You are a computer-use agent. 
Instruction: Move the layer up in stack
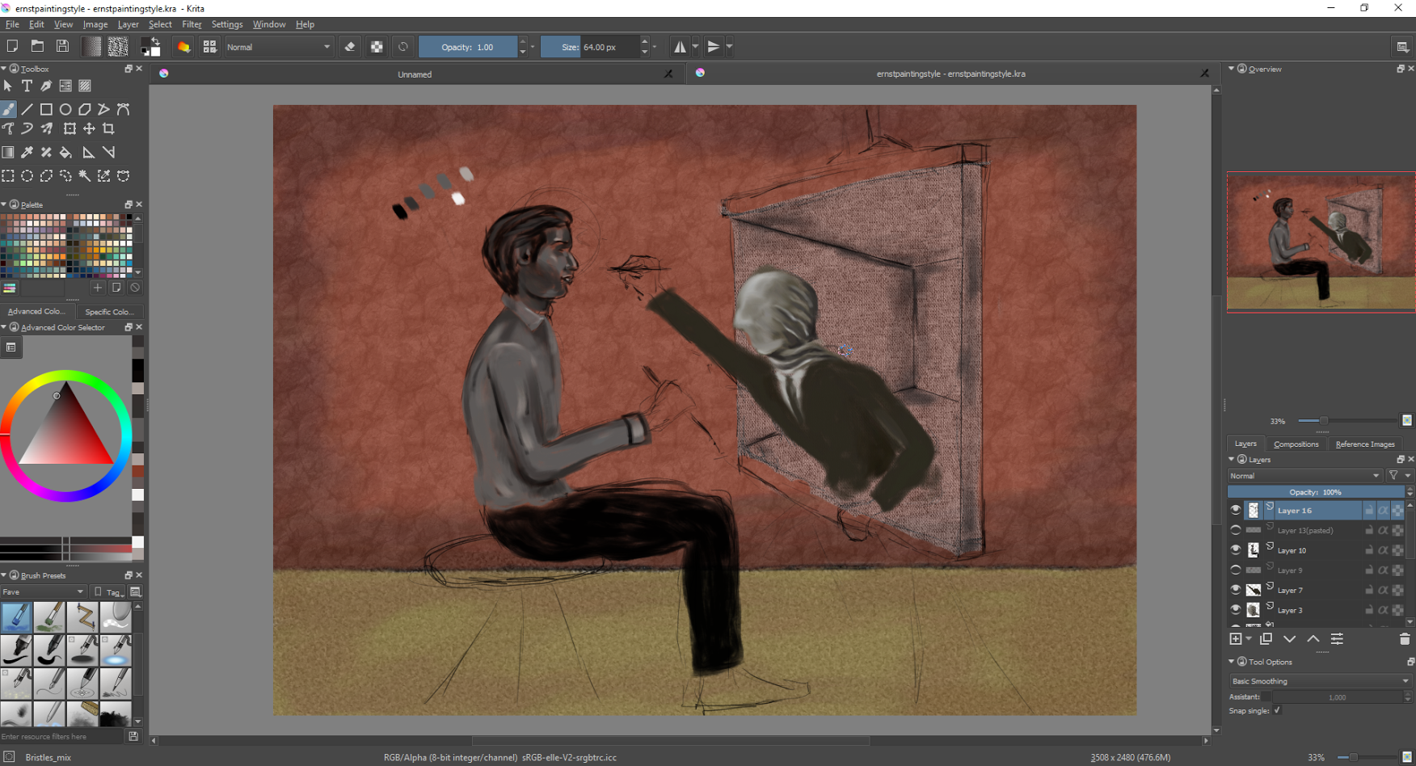point(1313,639)
